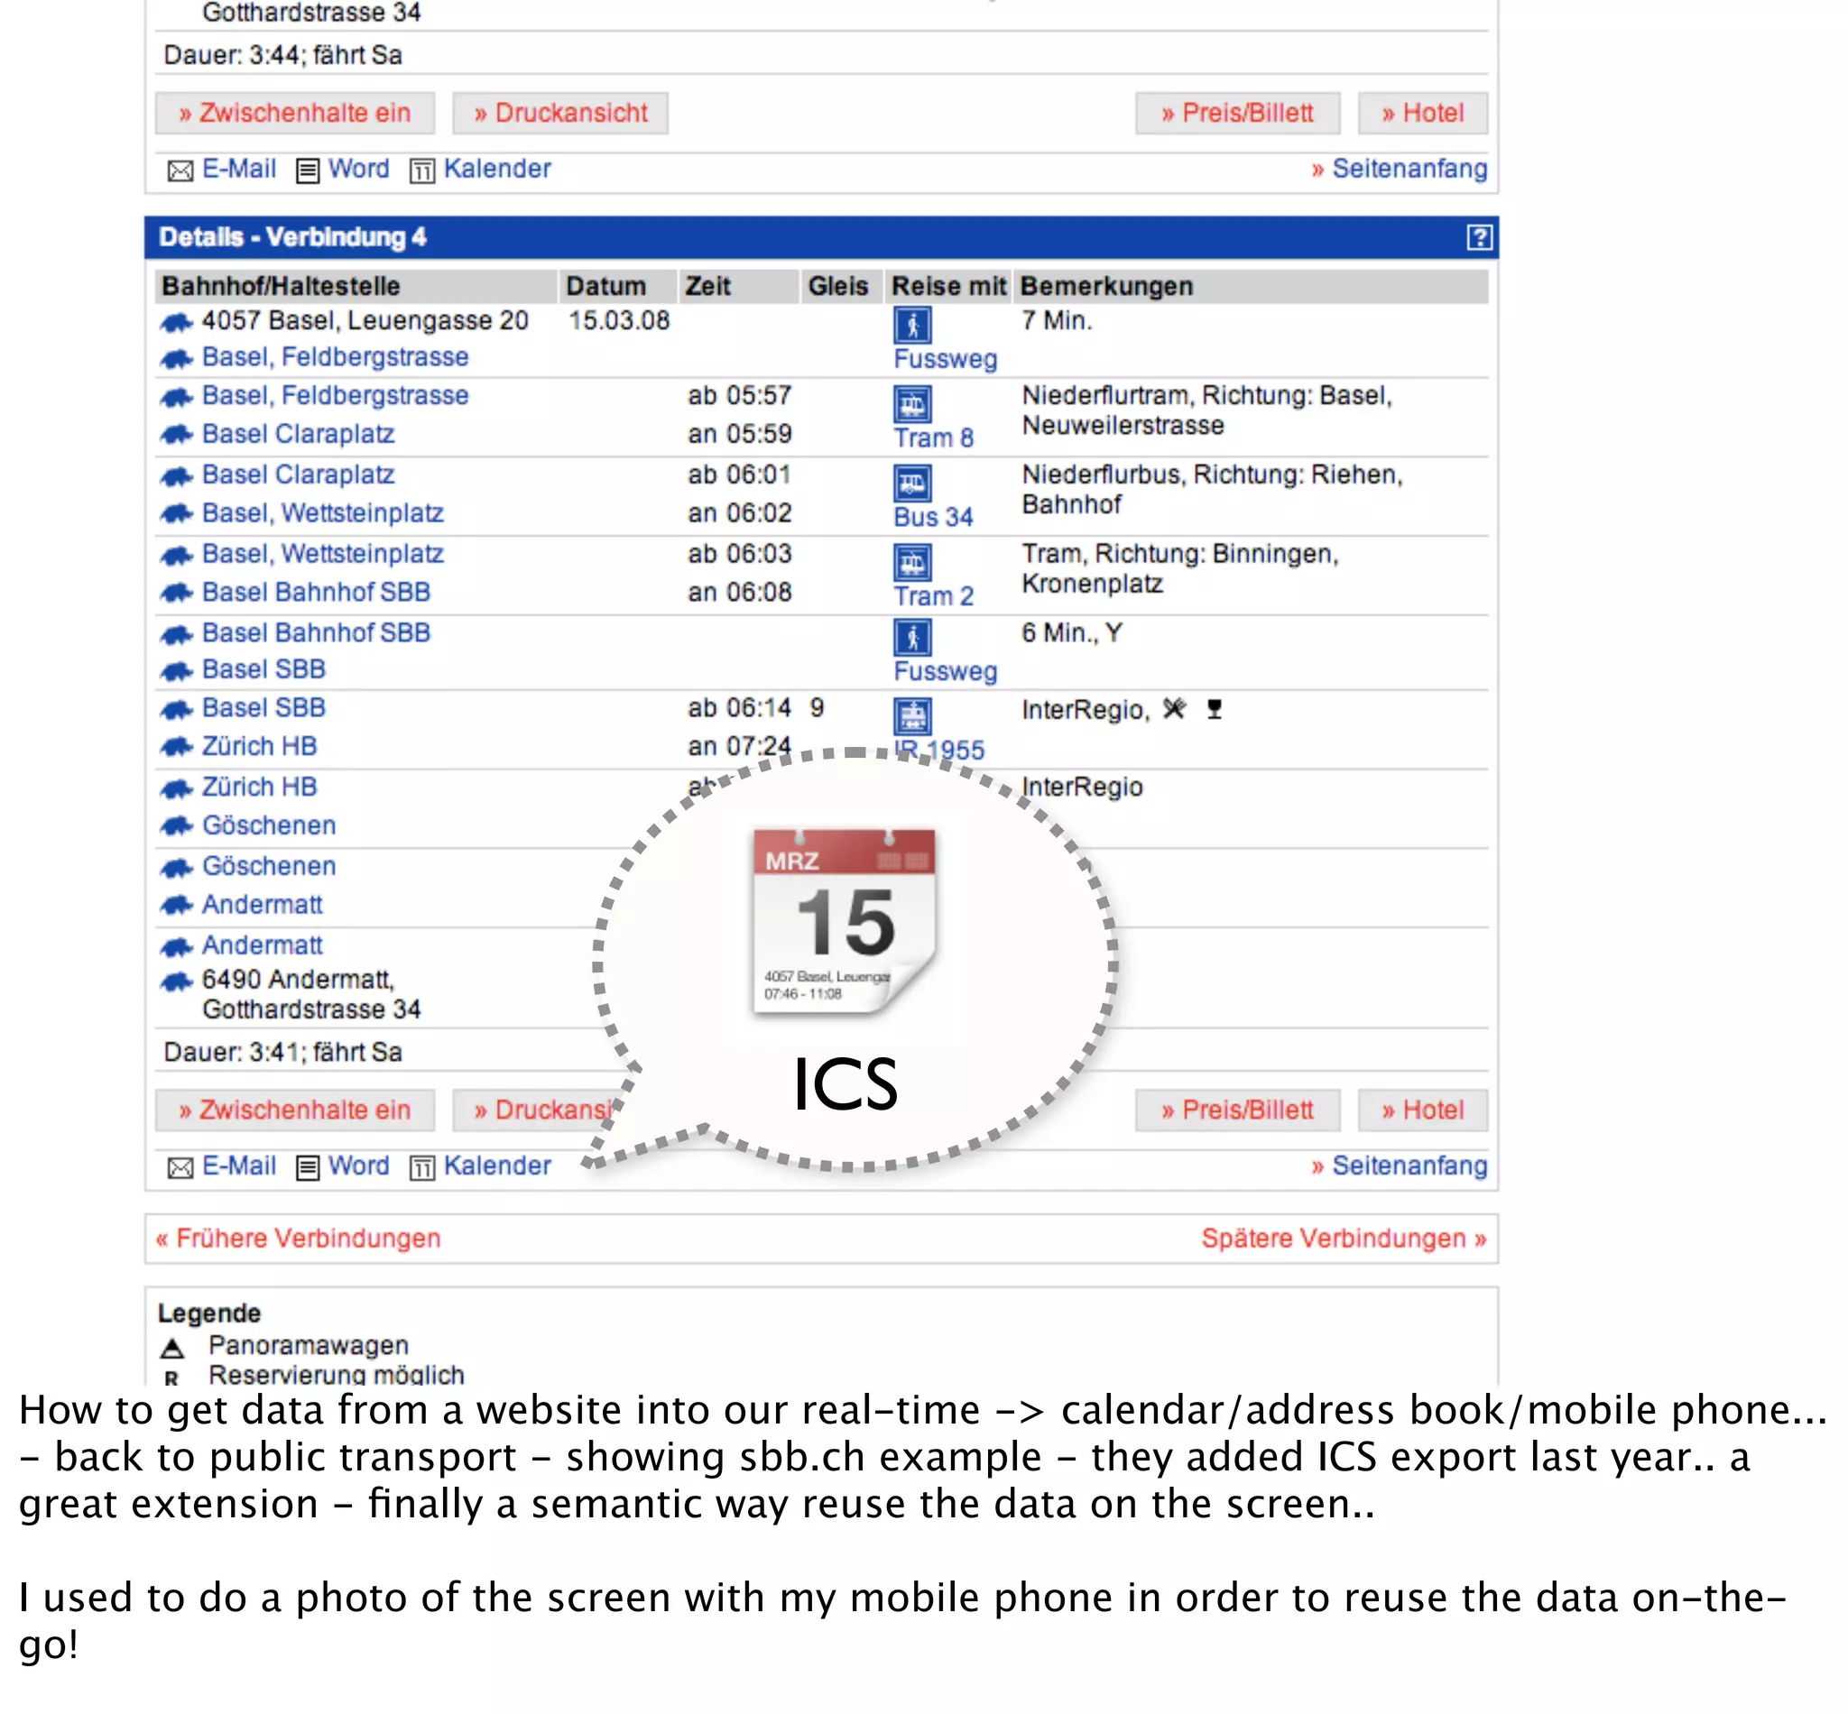The image size is (1848, 1714).
Task: Click the IR 1955 train icon
Action: pyautogui.click(x=912, y=716)
